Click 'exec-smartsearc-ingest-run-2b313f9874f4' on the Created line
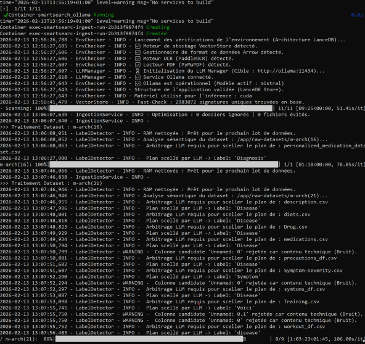 [x=86, y=33]
